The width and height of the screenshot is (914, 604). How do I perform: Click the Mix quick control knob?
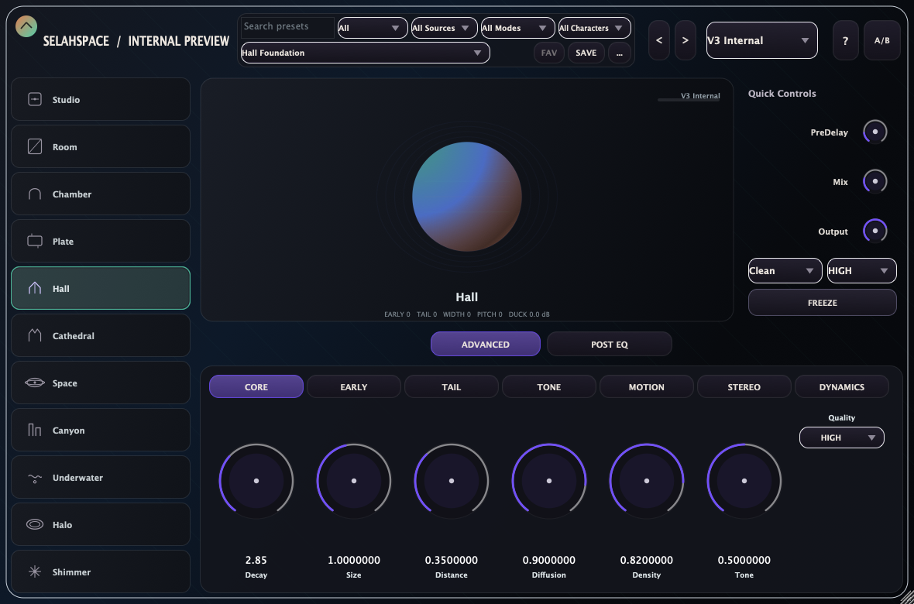(875, 181)
